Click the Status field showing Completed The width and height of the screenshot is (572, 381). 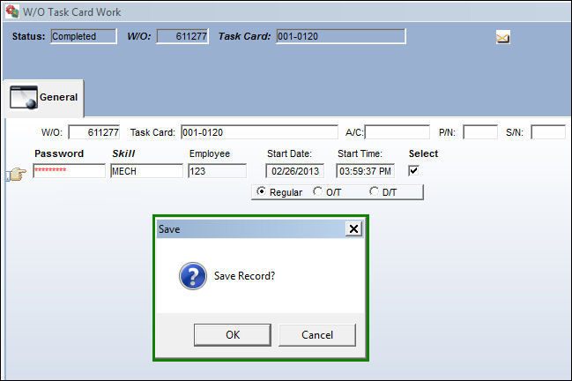[x=84, y=36]
